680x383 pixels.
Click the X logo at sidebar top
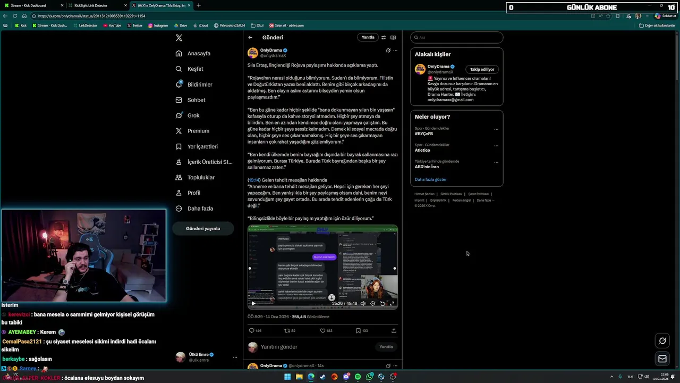pyautogui.click(x=179, y=38)
